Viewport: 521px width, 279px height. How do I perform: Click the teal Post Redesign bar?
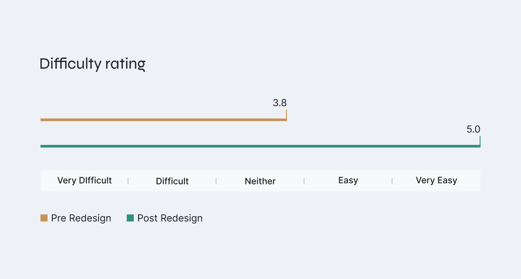coord(260,146)
